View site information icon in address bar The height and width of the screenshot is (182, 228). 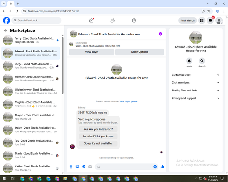pyautogui.click(x=24, y=11)
